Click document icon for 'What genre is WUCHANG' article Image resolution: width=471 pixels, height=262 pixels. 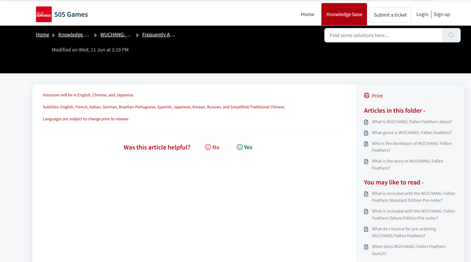coord(366,133)
